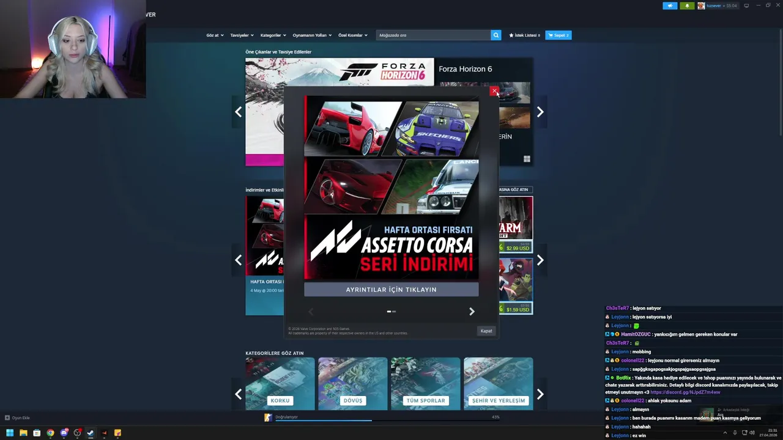Click the downloading game icon beside Doğrulanıyor

(x=268, y=417)
